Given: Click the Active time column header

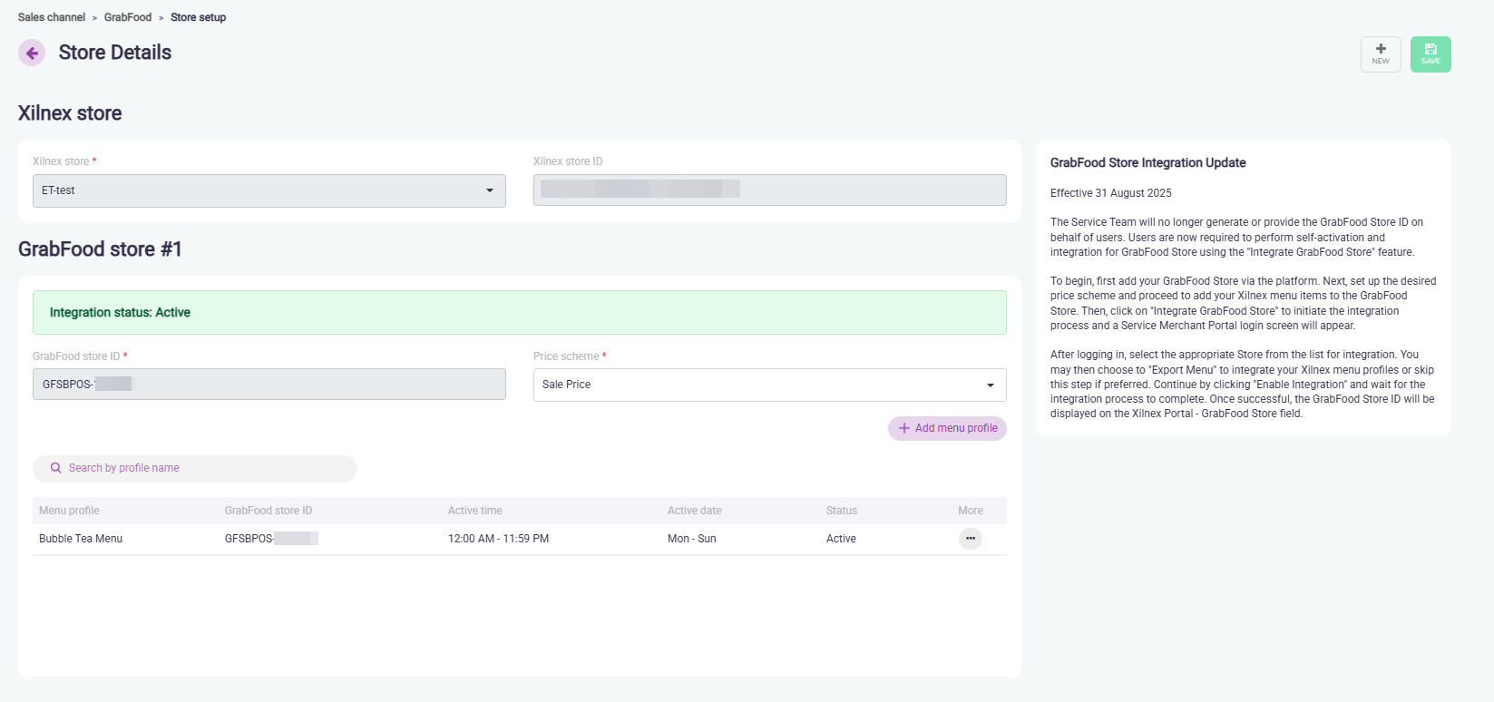Looking at the screenshot, I should (x=474, y=511).
